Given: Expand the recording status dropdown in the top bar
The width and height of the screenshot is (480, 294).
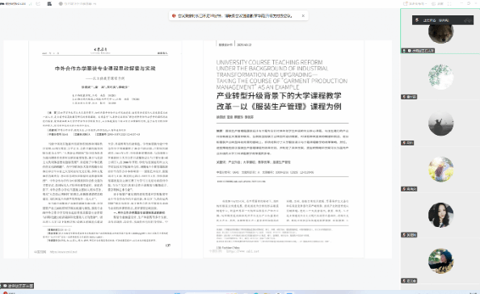Looking at the screenshot, I should 95,4.
